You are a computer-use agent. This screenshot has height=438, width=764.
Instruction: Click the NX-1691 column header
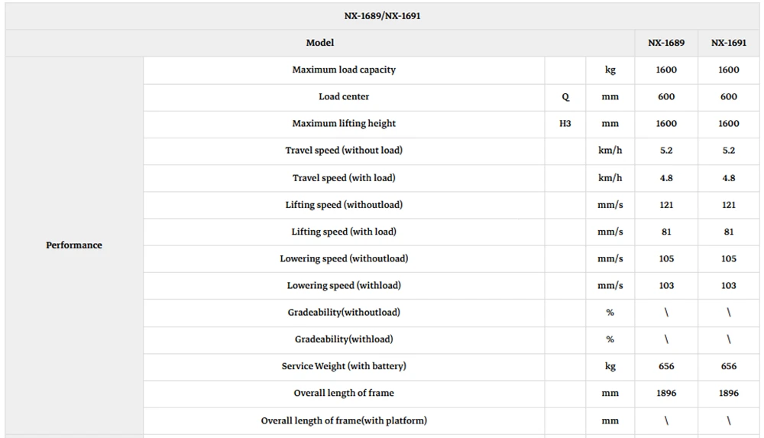[728, 43]
